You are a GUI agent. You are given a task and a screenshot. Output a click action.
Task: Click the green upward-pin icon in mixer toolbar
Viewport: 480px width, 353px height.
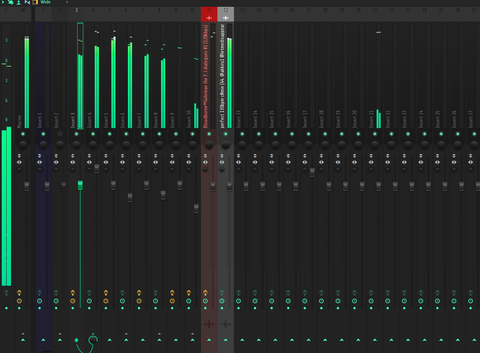point(18,2)
